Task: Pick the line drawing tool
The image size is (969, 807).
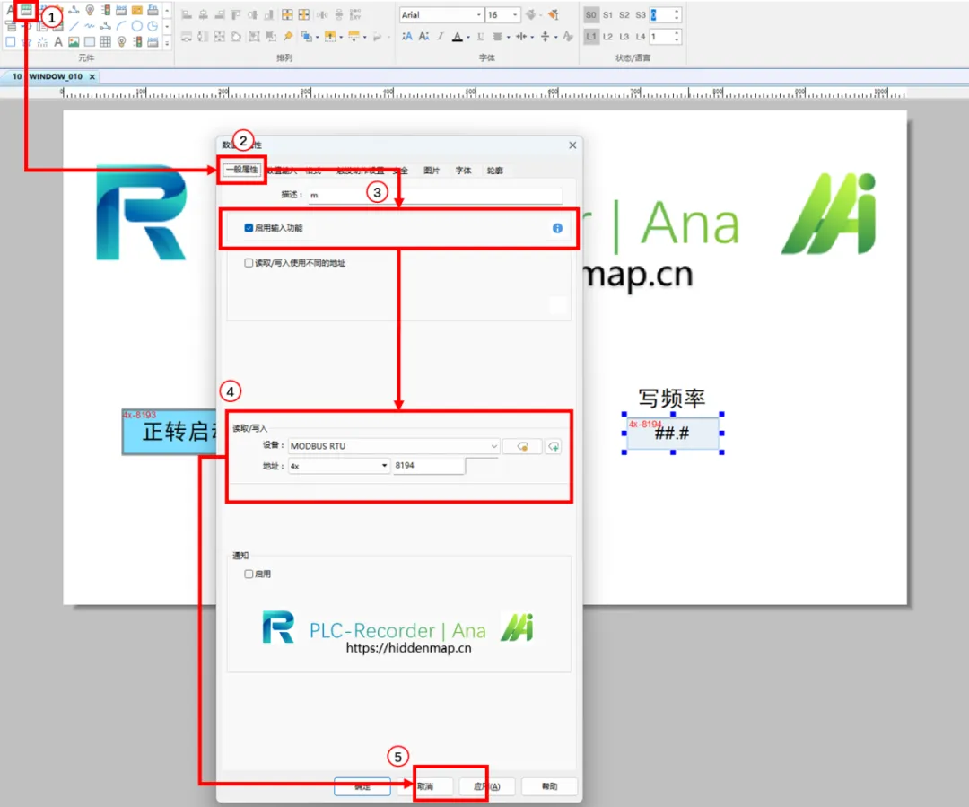Action: pyautogui.click(x=74, y=26)
